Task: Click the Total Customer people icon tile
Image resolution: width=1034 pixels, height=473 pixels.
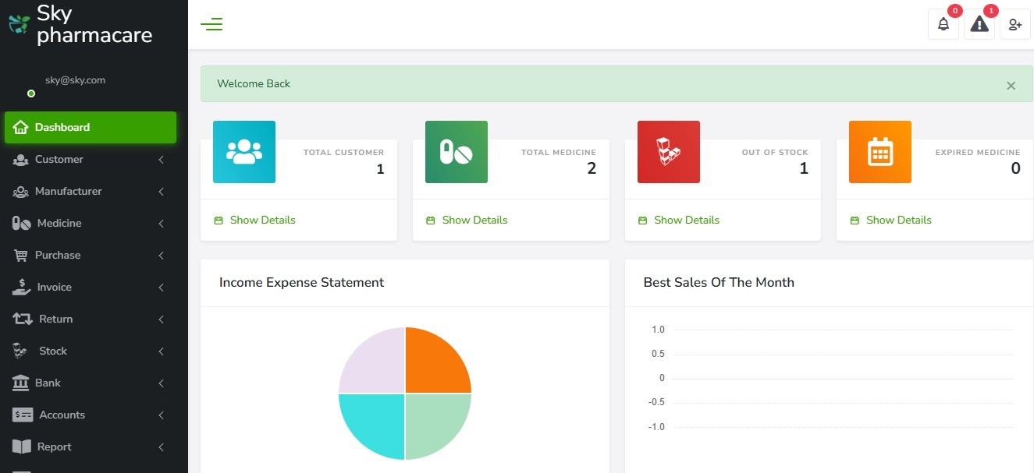Action: [244, 152]
